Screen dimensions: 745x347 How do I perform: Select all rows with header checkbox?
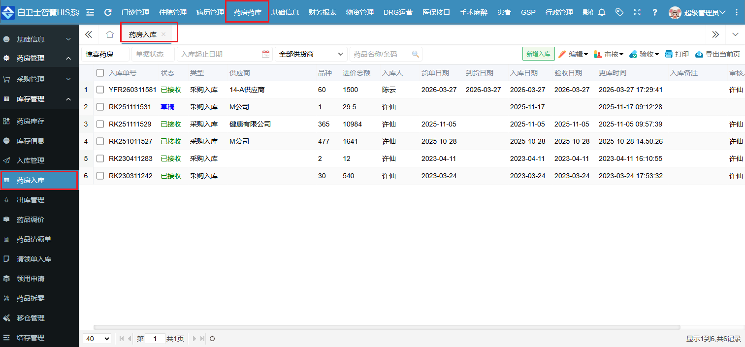point(100,73)
